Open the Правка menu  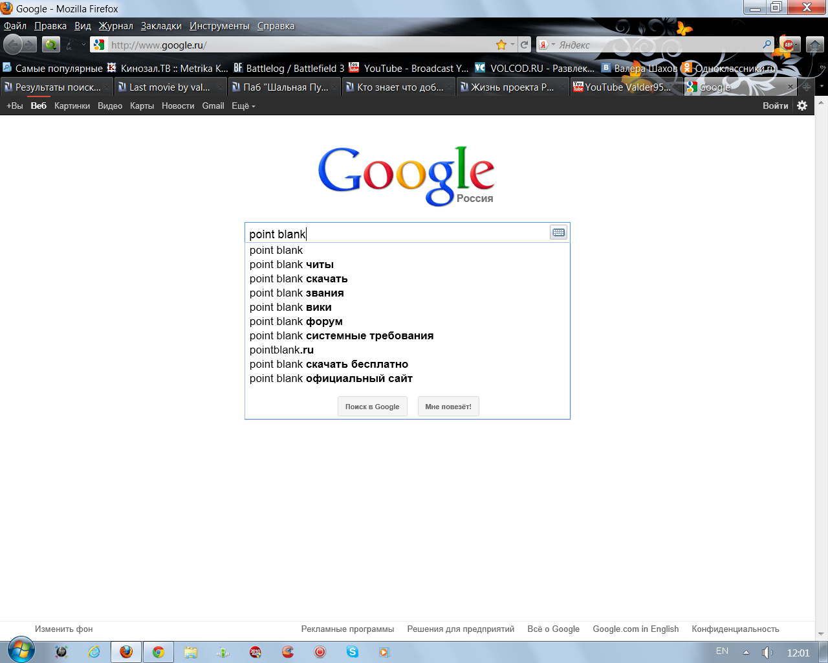(x=50, y=26)
